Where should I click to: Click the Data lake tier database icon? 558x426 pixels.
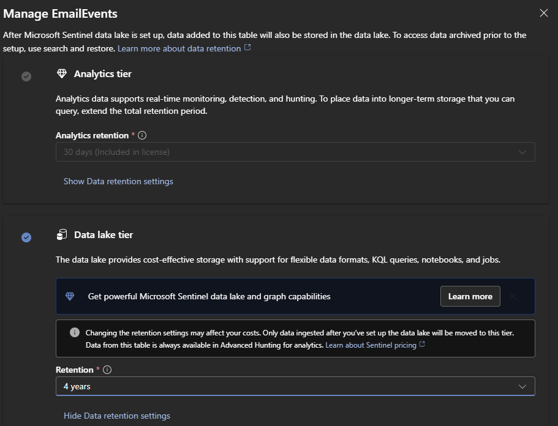coord(61,234)
